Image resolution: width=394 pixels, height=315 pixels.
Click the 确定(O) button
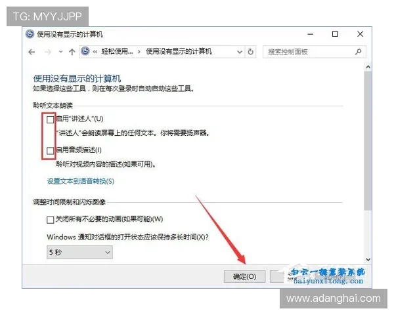click(244, 276)
